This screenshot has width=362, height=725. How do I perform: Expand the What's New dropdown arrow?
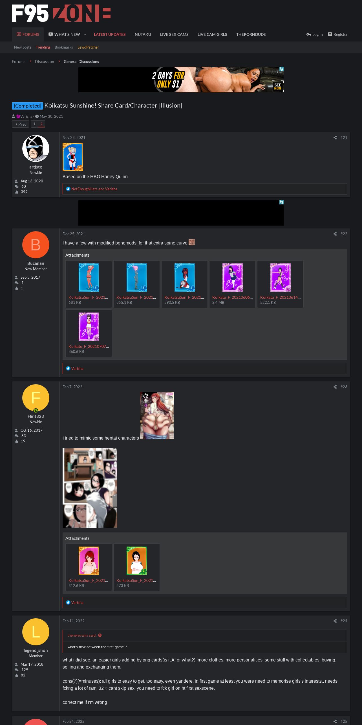coord(85,34)
